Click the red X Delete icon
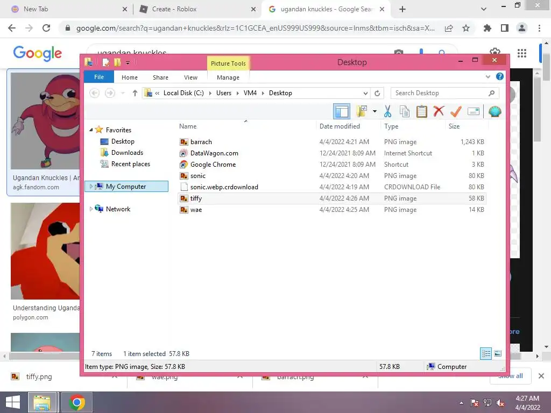Viewport: 551px width, 413px height. click(x=438, y=111)
